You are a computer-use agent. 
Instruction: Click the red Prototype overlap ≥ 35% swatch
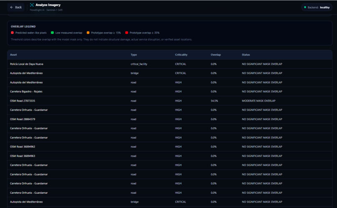coord(127,33)
